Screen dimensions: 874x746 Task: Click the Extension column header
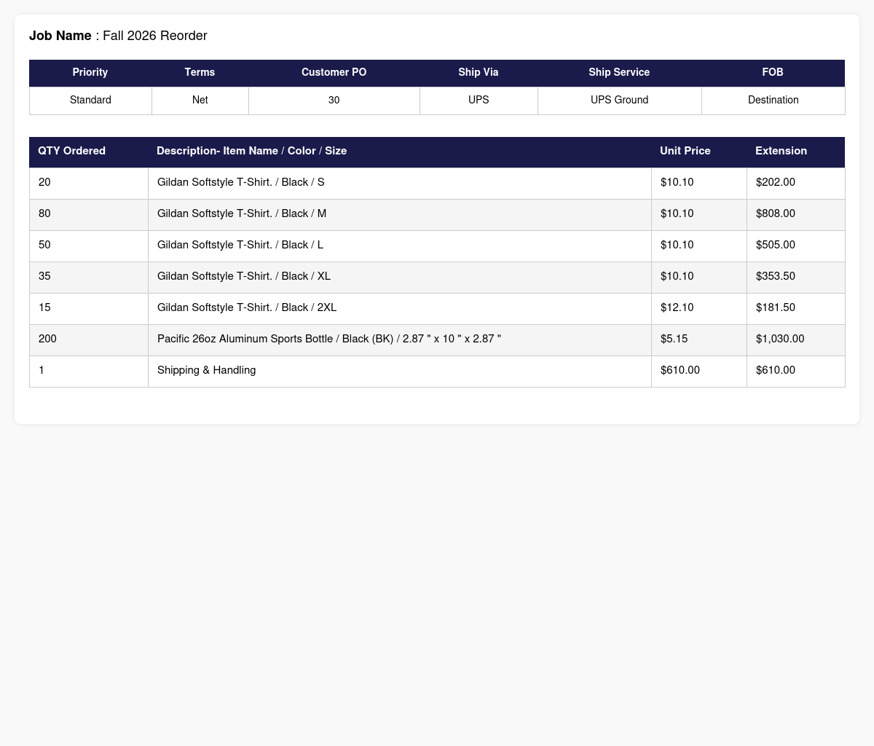[795, 152]
